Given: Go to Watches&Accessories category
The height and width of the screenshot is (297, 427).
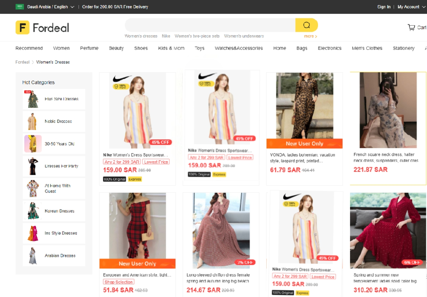Looking at the screenshot, I should click(239, 48).
